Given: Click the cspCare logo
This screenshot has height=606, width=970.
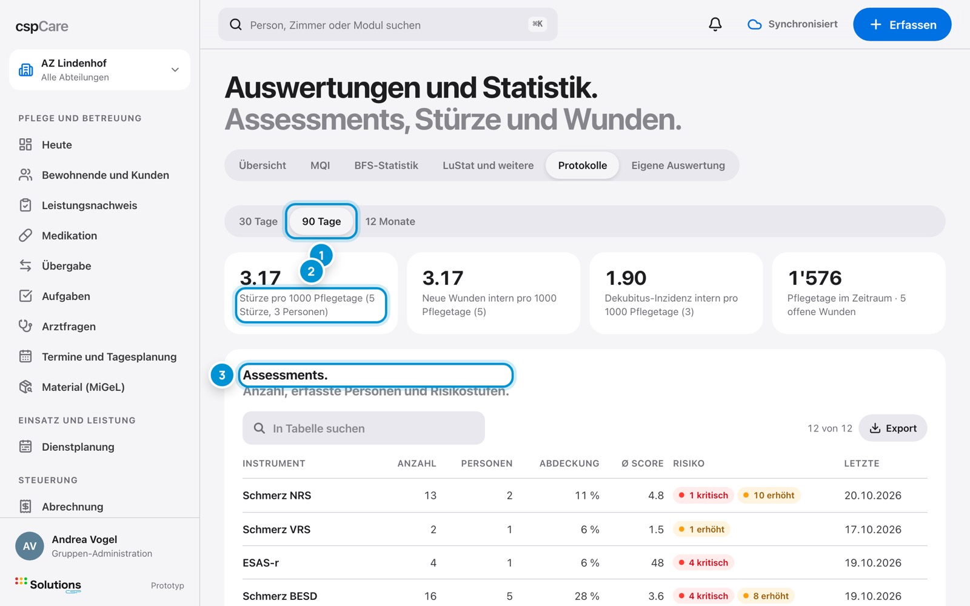Looking at the screenshot, I should pyautogui.click(x=42, y=26).
